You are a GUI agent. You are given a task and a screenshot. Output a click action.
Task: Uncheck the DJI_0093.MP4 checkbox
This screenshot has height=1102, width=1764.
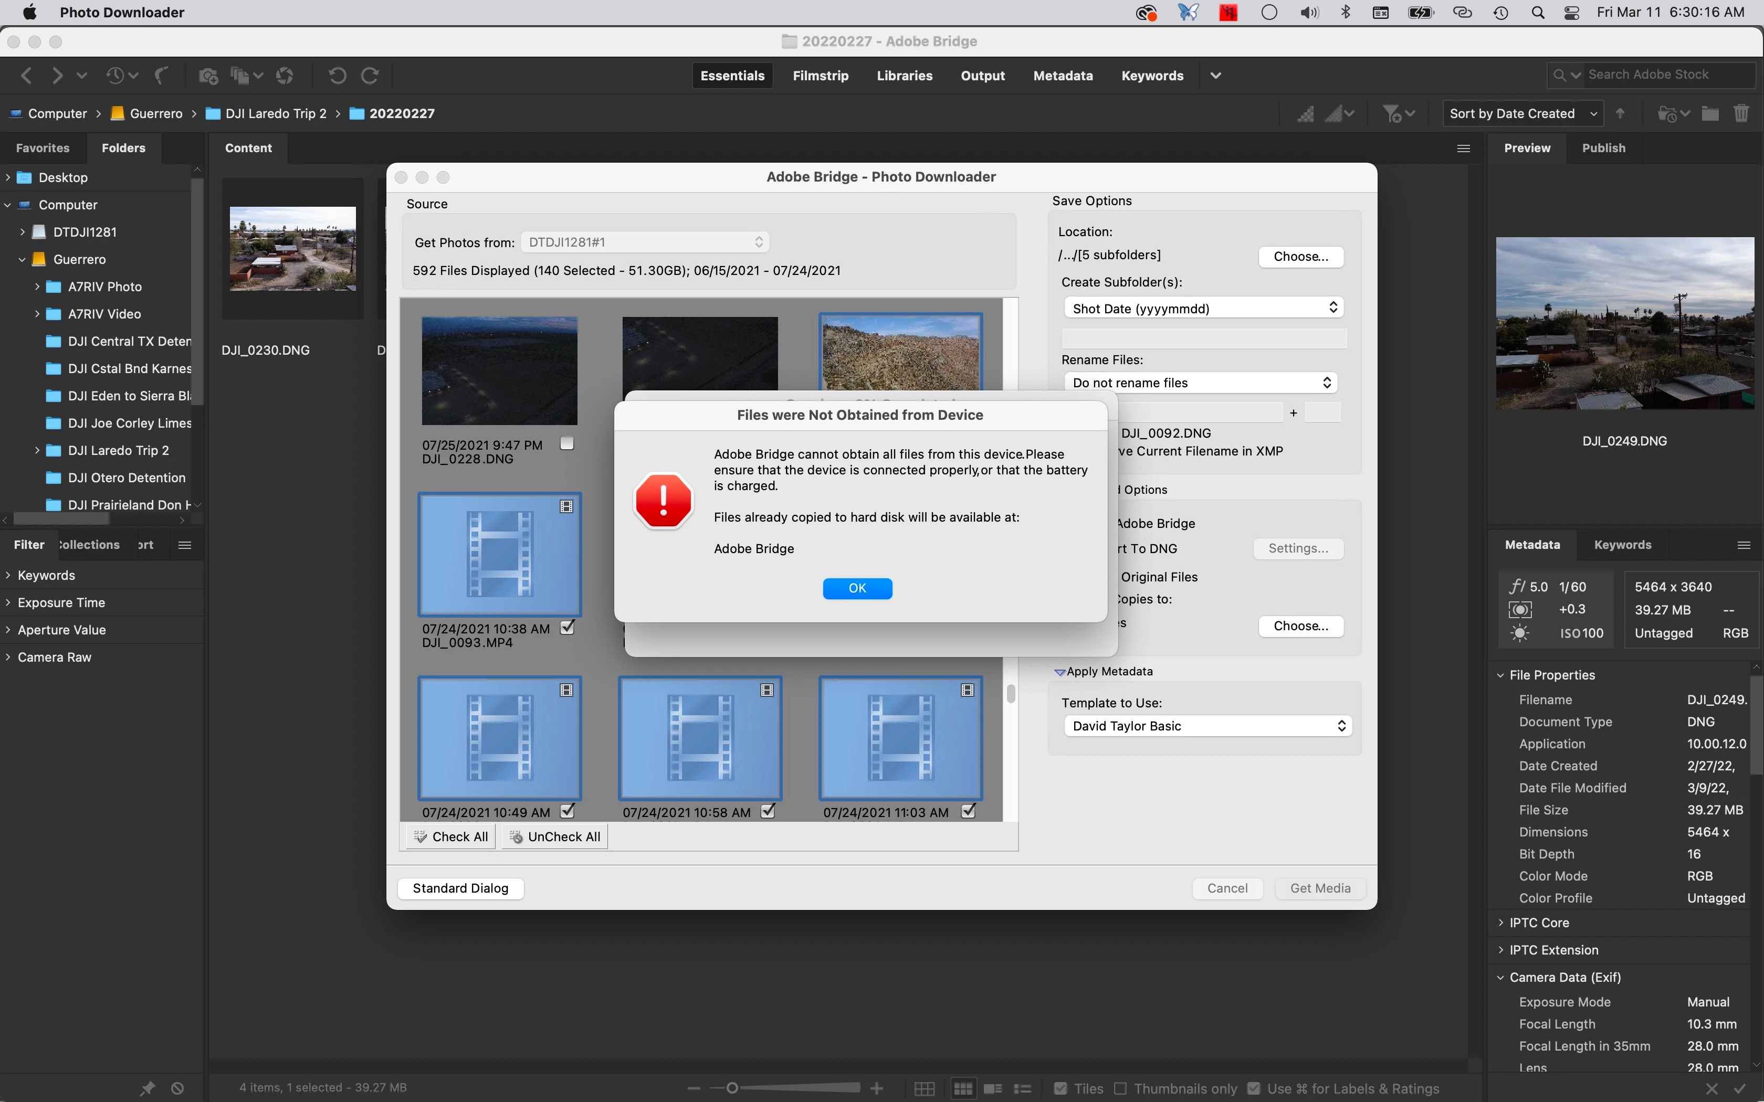coord(567,628)
